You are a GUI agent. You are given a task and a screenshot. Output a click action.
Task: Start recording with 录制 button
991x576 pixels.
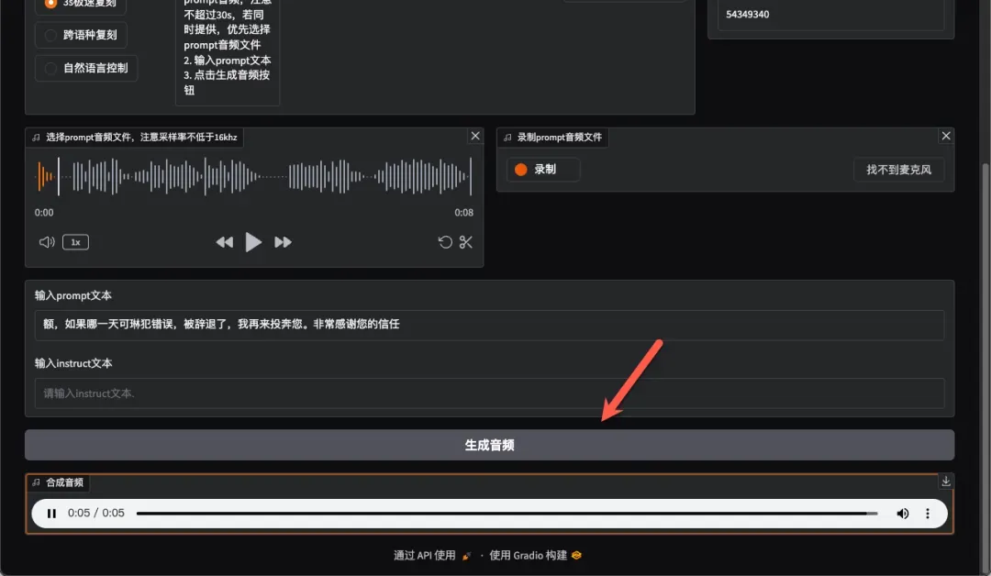pos(543,170)
